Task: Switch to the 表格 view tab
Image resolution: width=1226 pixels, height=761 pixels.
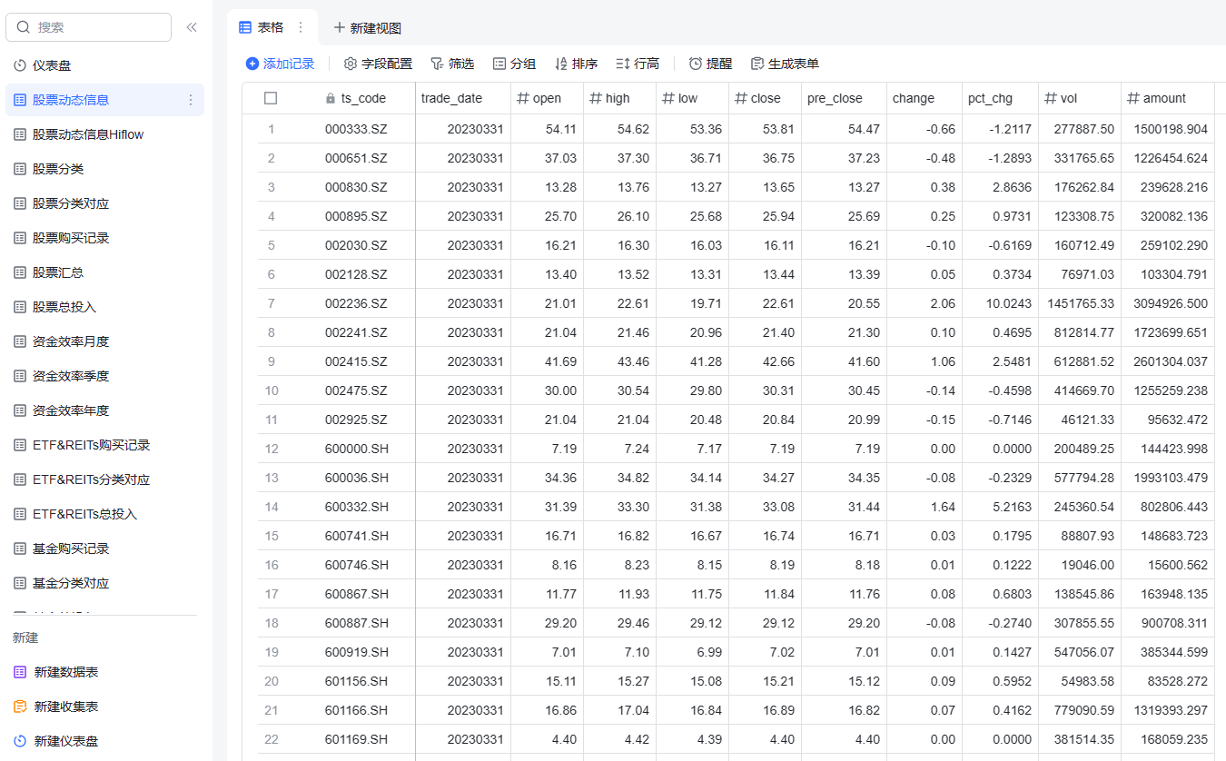Action: [262, 26]
